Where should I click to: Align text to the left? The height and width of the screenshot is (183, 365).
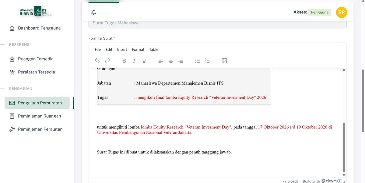point(161,61)
